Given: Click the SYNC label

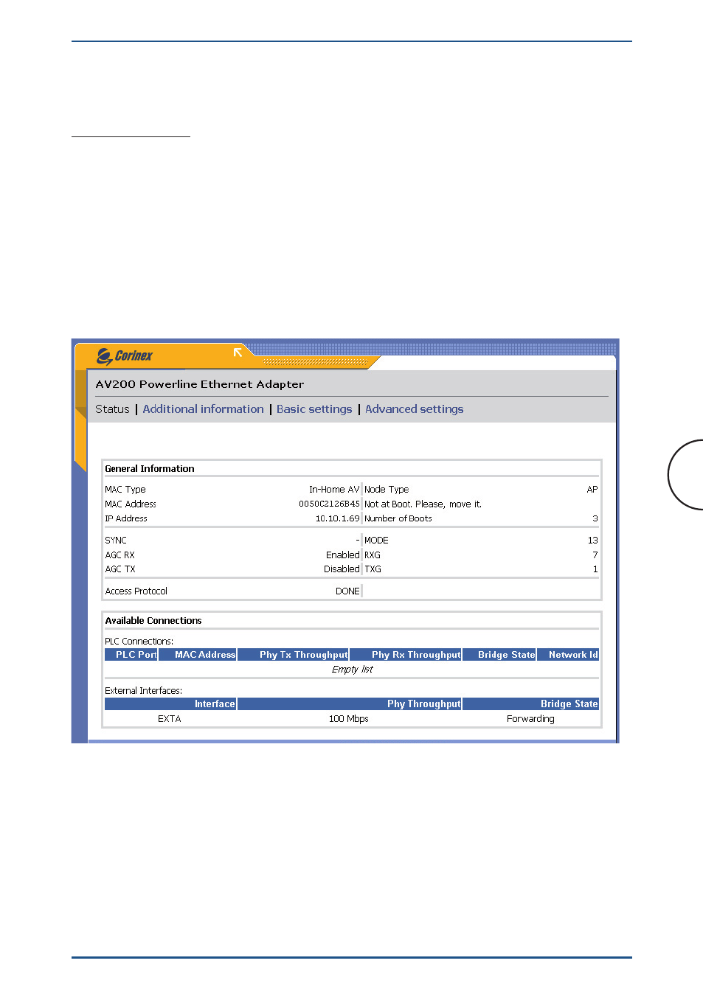Looking at the screenshot, I should [116, 541].
